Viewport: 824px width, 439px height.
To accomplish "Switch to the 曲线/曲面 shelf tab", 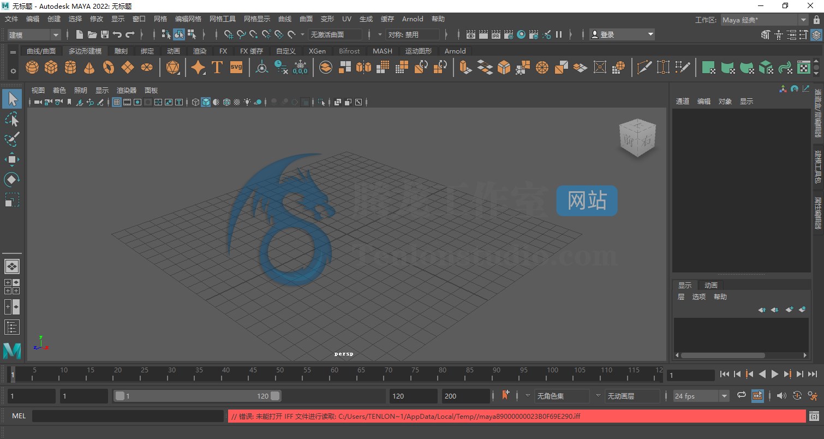I will 41,51.
